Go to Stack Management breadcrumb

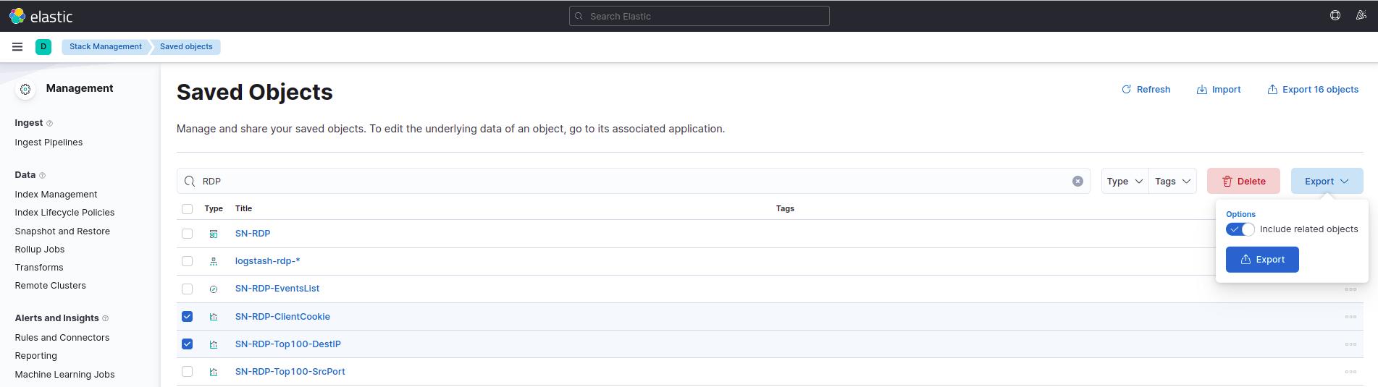click(x=106, y=47)
